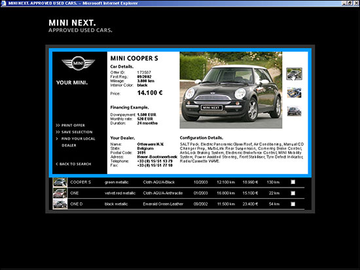Select the Cooper S row in the list

tap(179, 182)
